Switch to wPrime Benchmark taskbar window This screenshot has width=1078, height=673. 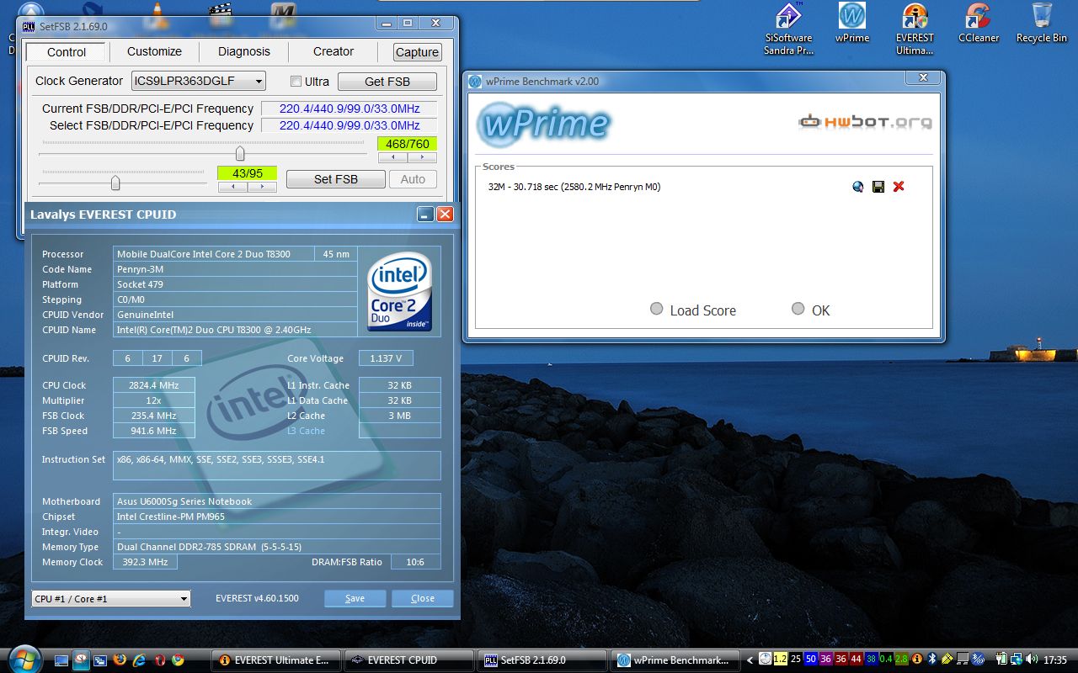tap(676, 660)
